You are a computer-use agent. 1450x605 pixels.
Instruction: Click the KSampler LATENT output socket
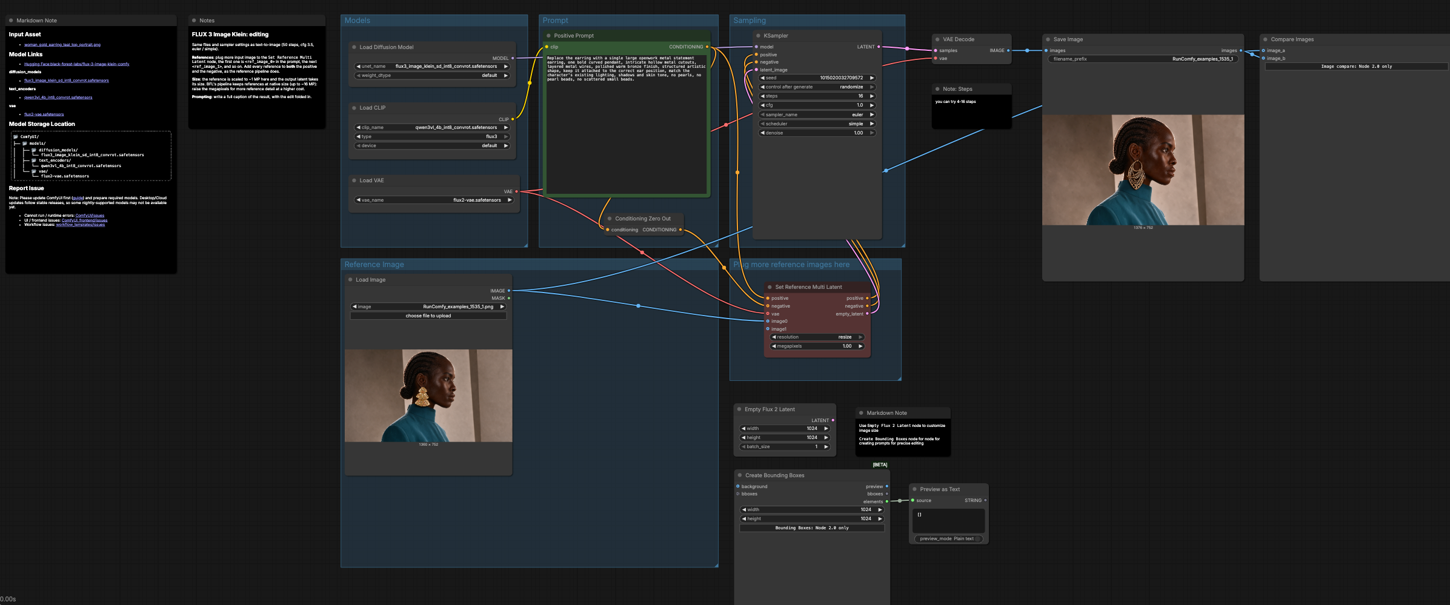pyautogui.click(x=879, y=47)
